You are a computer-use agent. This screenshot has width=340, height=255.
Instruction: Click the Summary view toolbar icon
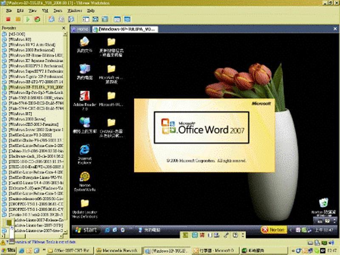pos(117,19)
